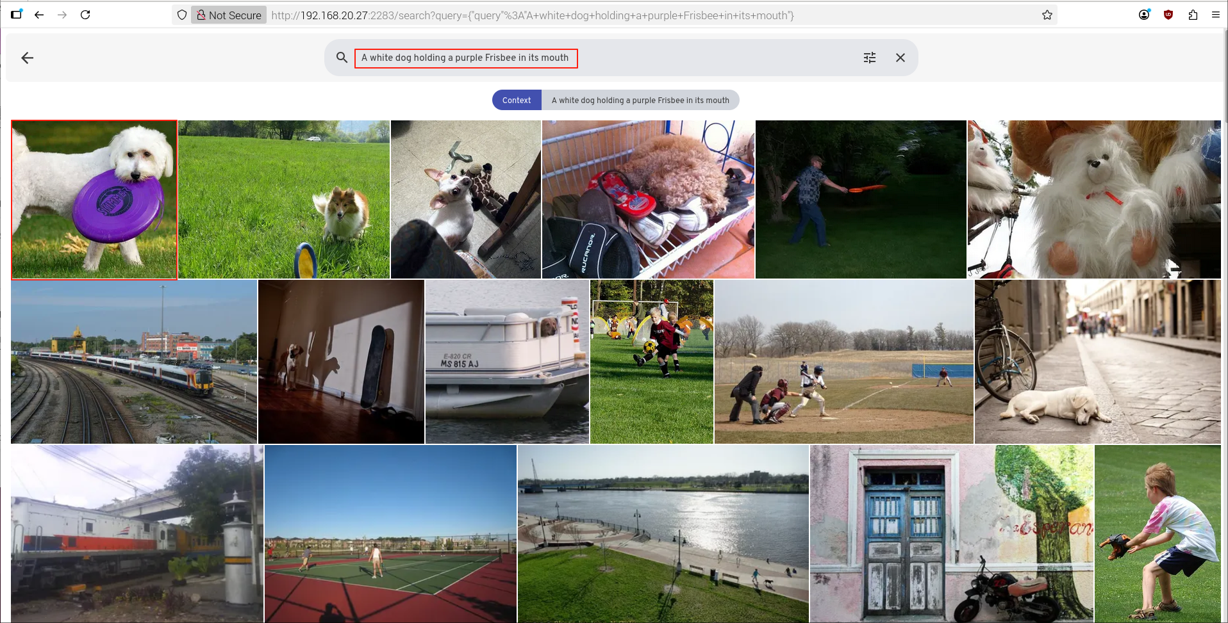Open the browser extensions puzzle icon
Viewport: 1228px width, 623px height.
click(x=1192, y=15)
